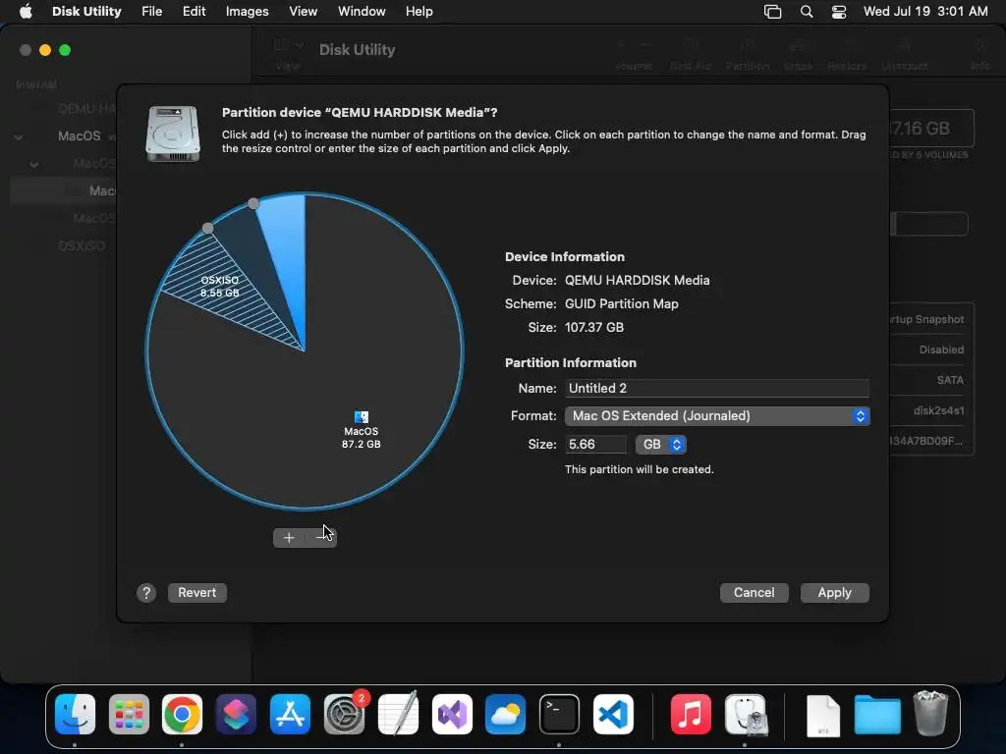
Task: Add a partition with the plus button
Action: pos(289,537)
